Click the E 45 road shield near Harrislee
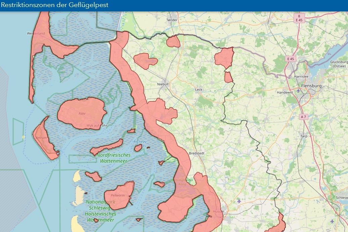This screenshot has height=232, width=348. pos(290,59)
